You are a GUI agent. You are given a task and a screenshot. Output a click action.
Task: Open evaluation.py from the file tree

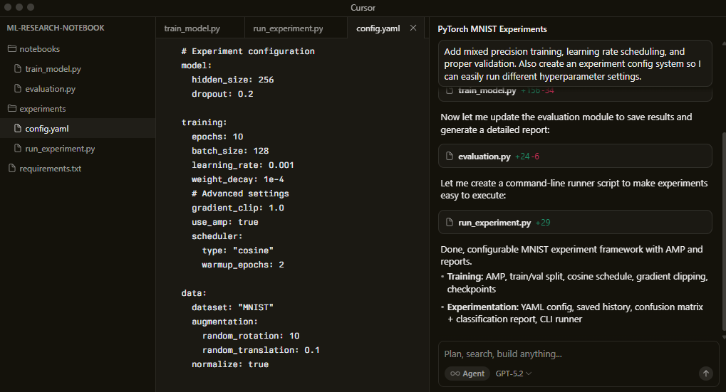point(50,89)
